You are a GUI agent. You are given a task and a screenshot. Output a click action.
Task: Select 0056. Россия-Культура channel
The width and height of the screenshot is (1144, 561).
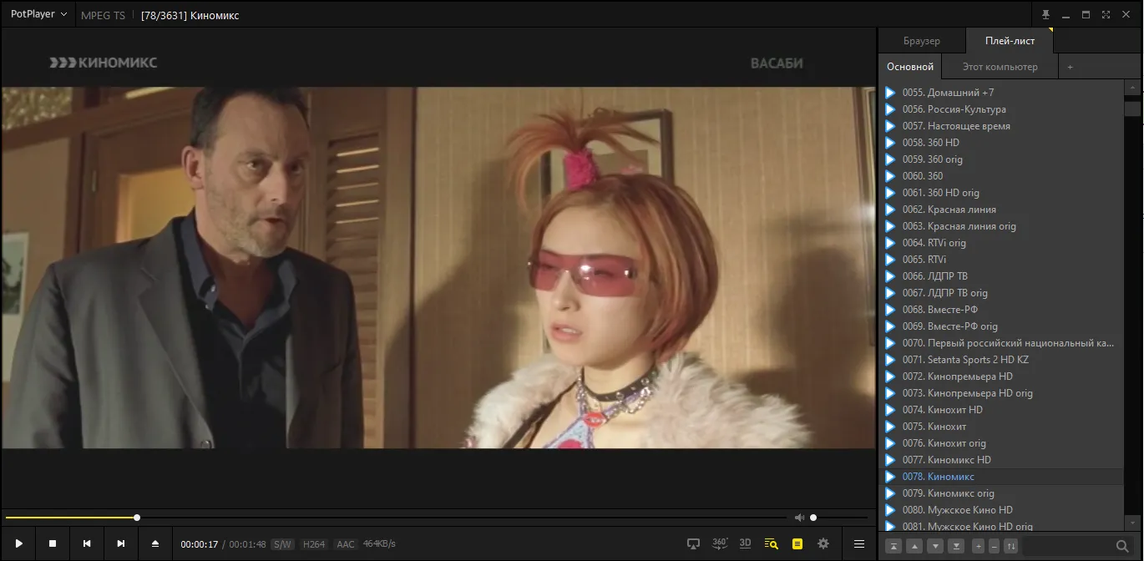click(x=1000, y=109)
